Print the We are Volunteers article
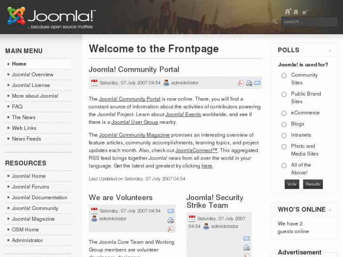Image resolution: width=343 pixels, height=257 pixels. coord(170,220)
